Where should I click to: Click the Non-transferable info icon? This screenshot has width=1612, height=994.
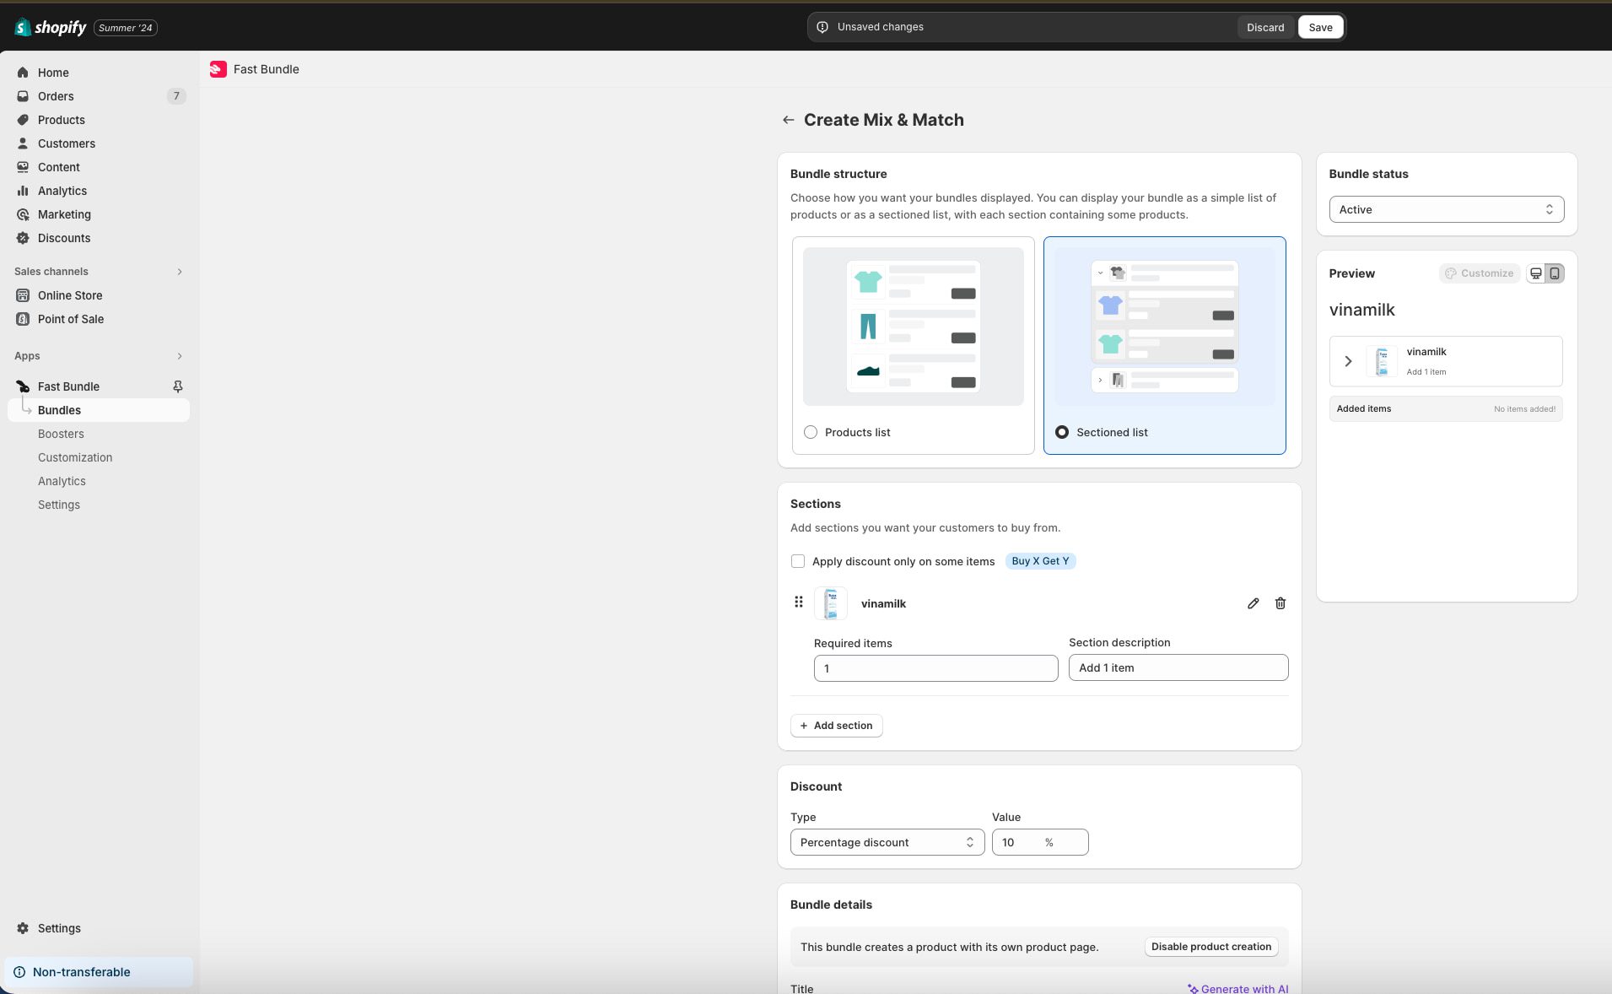[x=19, y=972]
